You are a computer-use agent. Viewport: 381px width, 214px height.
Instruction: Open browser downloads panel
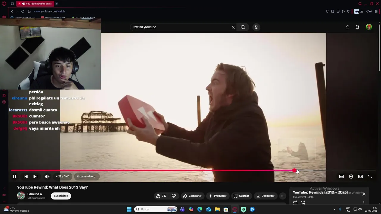coord(362,11)
